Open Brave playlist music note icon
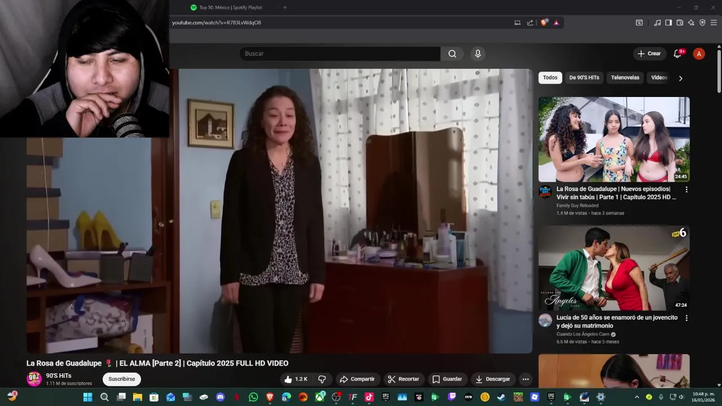Image resolution: width=722 pixels, height=406 pixels. click(x=657, y=23)
